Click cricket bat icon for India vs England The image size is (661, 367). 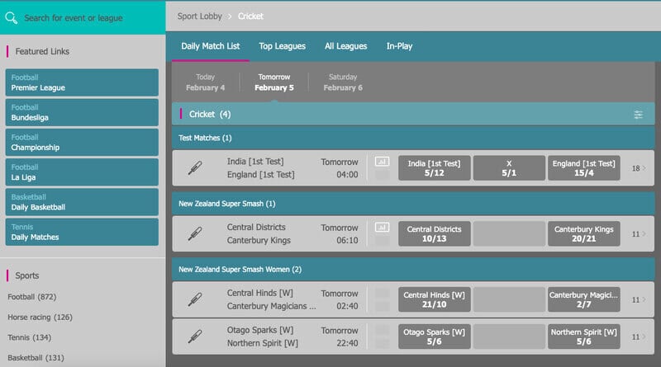(195, 168)
